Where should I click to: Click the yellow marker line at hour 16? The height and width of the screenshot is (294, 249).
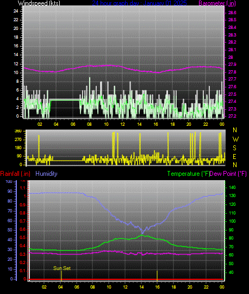[x=157, y=275]
